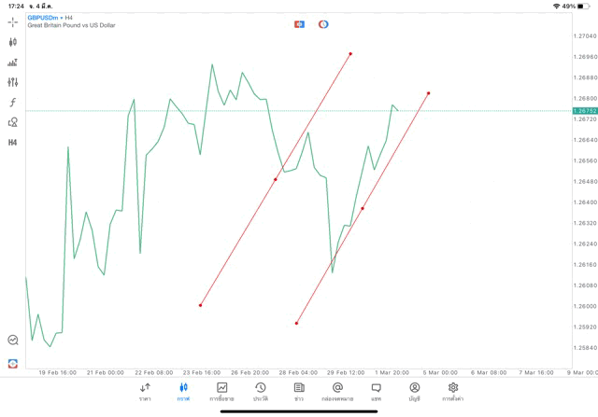Image resolution: width=598 pixels, height=417 pixels.
Task: Open the economic calendar flag icon
Action: [x=299, y=24]
